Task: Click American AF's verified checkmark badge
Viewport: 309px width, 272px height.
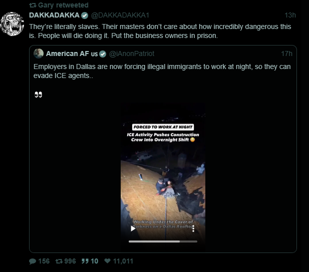Action: (x=103, y=54)
